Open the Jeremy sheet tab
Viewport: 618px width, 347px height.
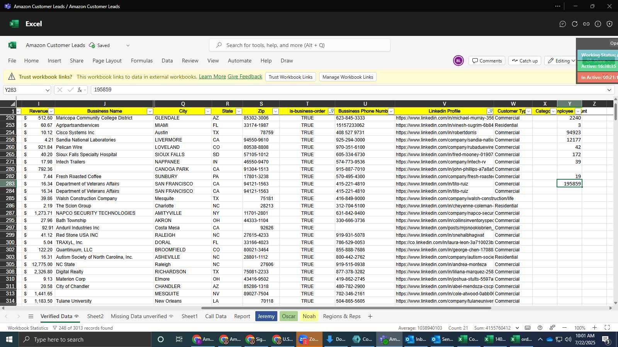[266, 316]
